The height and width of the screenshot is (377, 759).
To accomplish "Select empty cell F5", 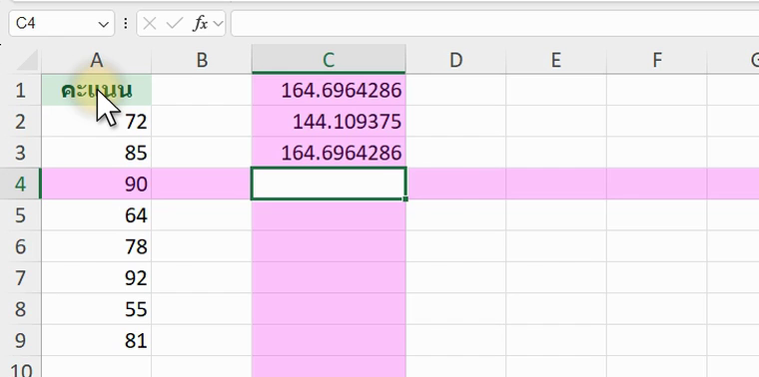I will click(x=657, y=215).
